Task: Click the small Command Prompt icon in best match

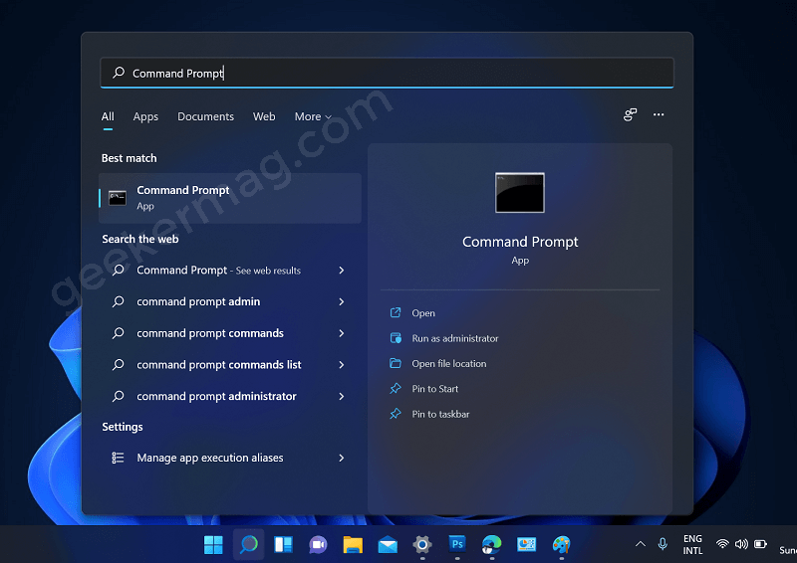Action: pos(118,198)
